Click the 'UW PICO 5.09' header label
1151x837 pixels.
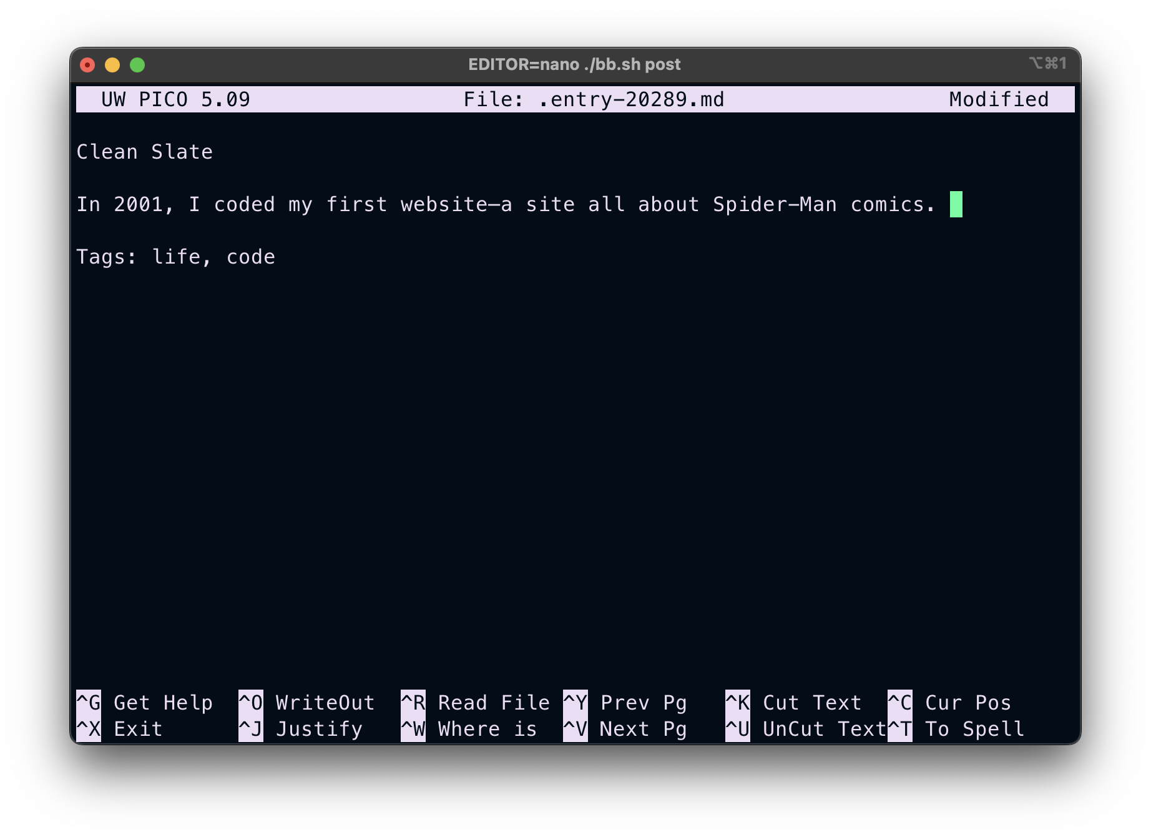(175, 99)
